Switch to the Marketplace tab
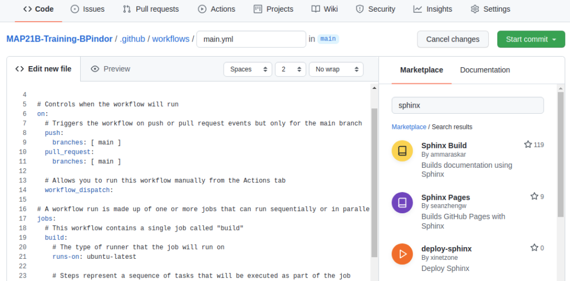 click(421, 70)
